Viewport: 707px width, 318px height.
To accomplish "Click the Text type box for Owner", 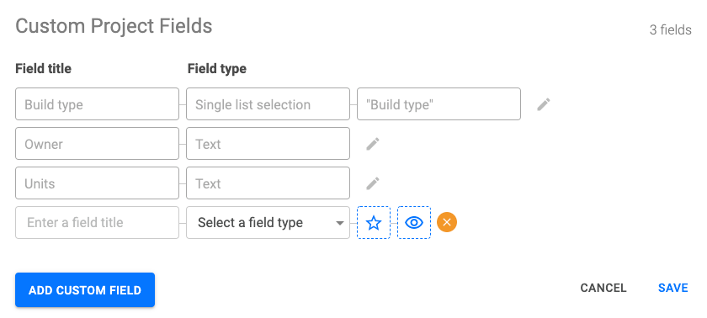I will [x=268, y=144].
